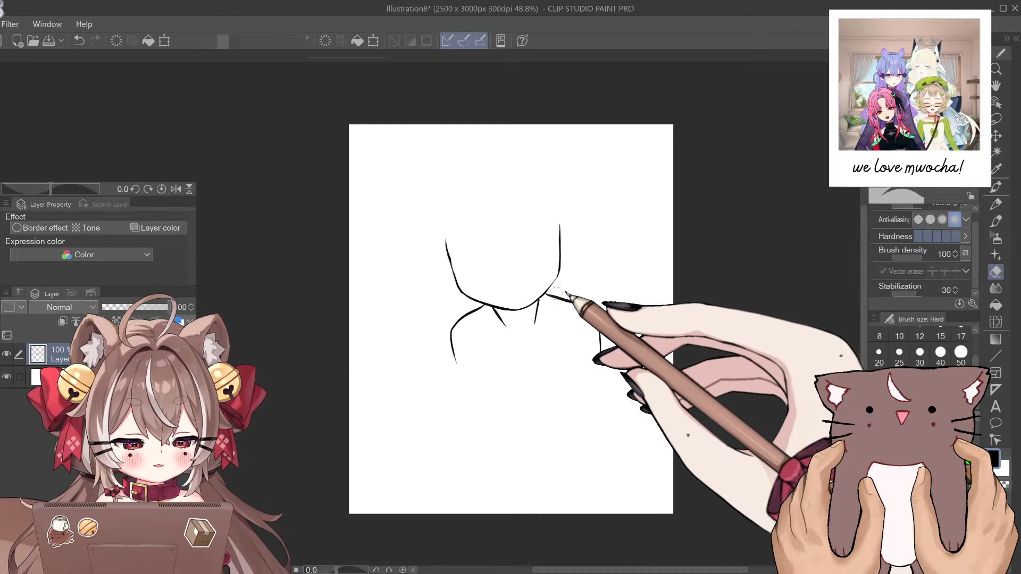Choose the Fill bucket tool in tool palette
Screen dimensions: 1021x574
(x=996, y=305)
